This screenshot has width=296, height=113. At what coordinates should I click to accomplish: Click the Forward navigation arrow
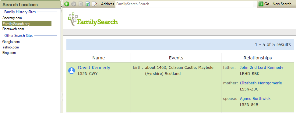pos(74,4)
